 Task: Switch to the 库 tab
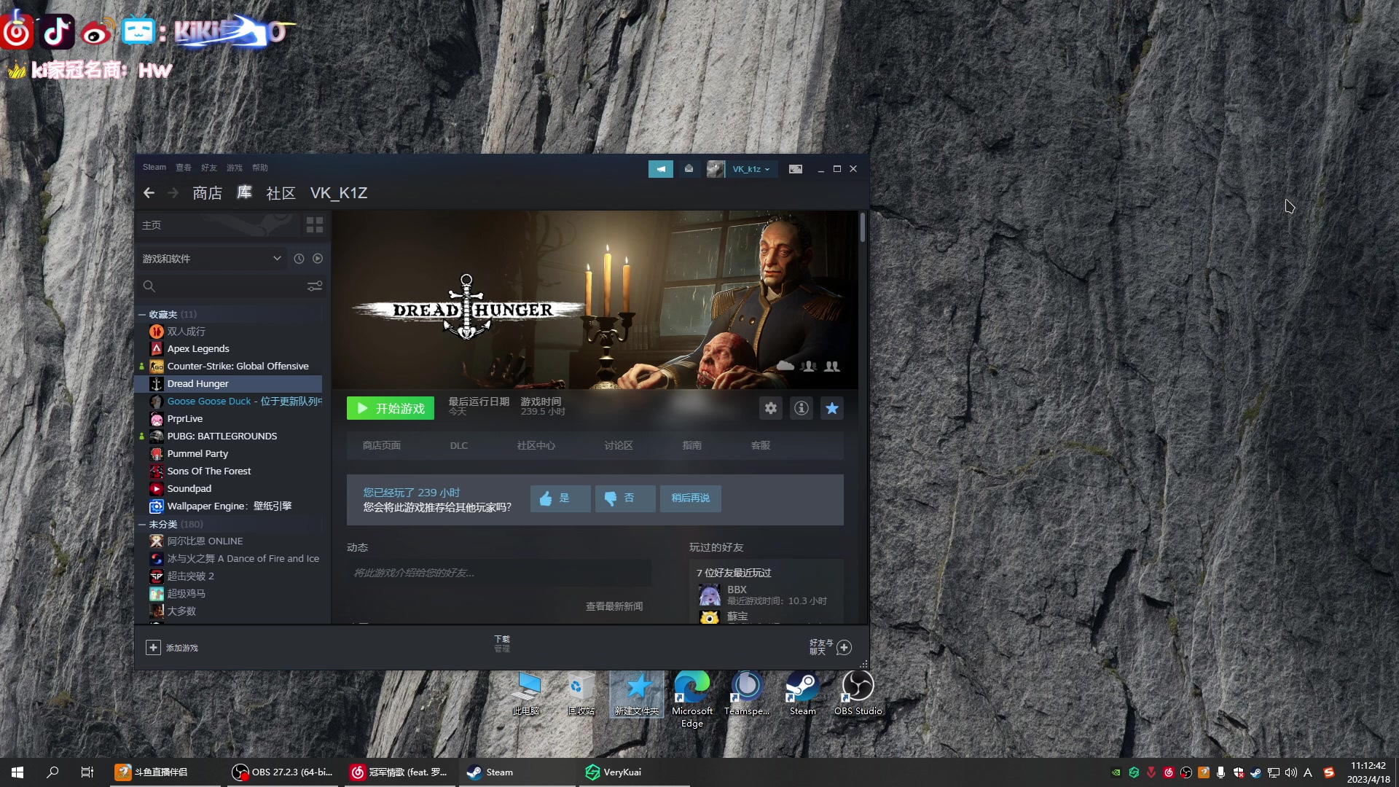point(245,193)
